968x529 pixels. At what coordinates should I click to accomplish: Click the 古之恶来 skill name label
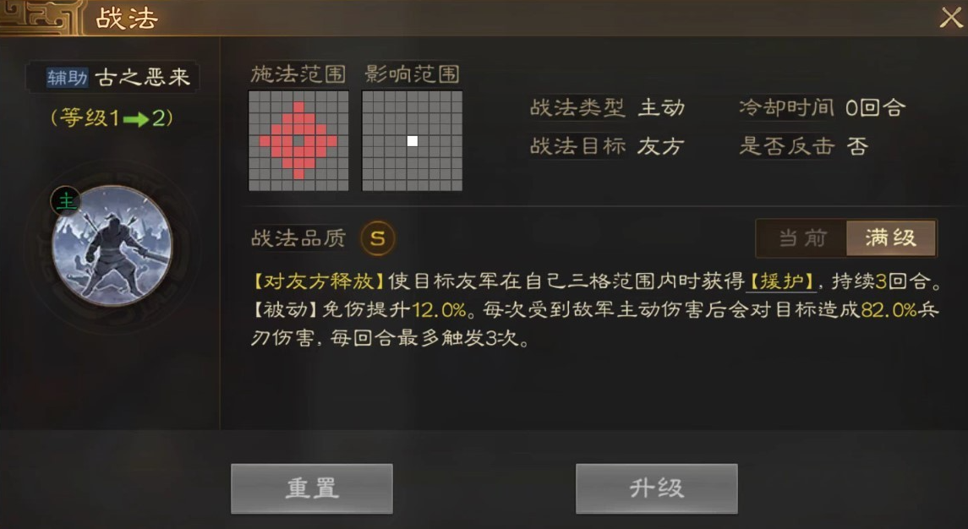pos(142,77)
